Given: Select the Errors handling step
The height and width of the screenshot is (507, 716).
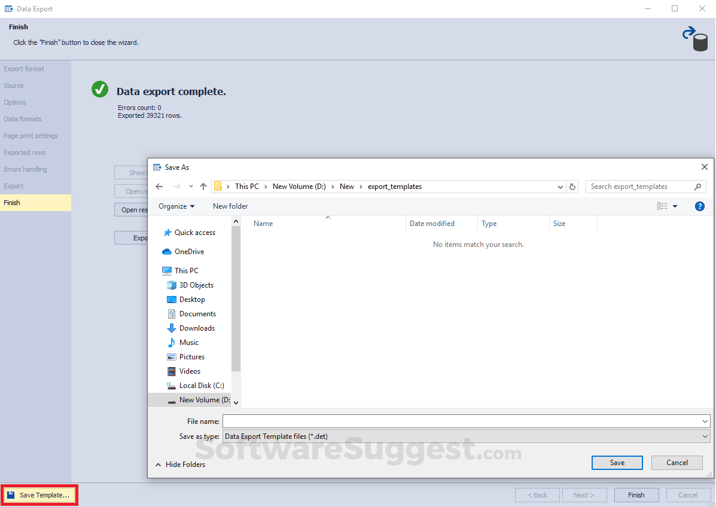Looking at the screenshot, I should pos(25,169).
